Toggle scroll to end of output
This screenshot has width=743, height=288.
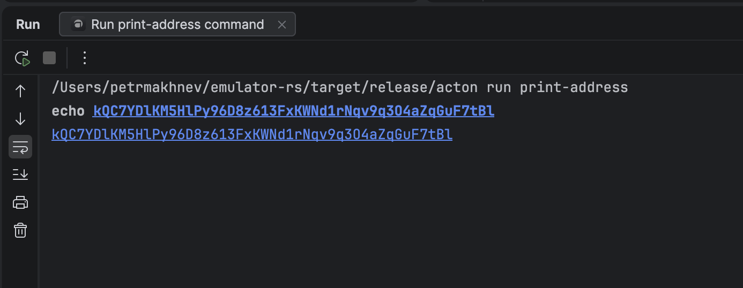[20, 174]
